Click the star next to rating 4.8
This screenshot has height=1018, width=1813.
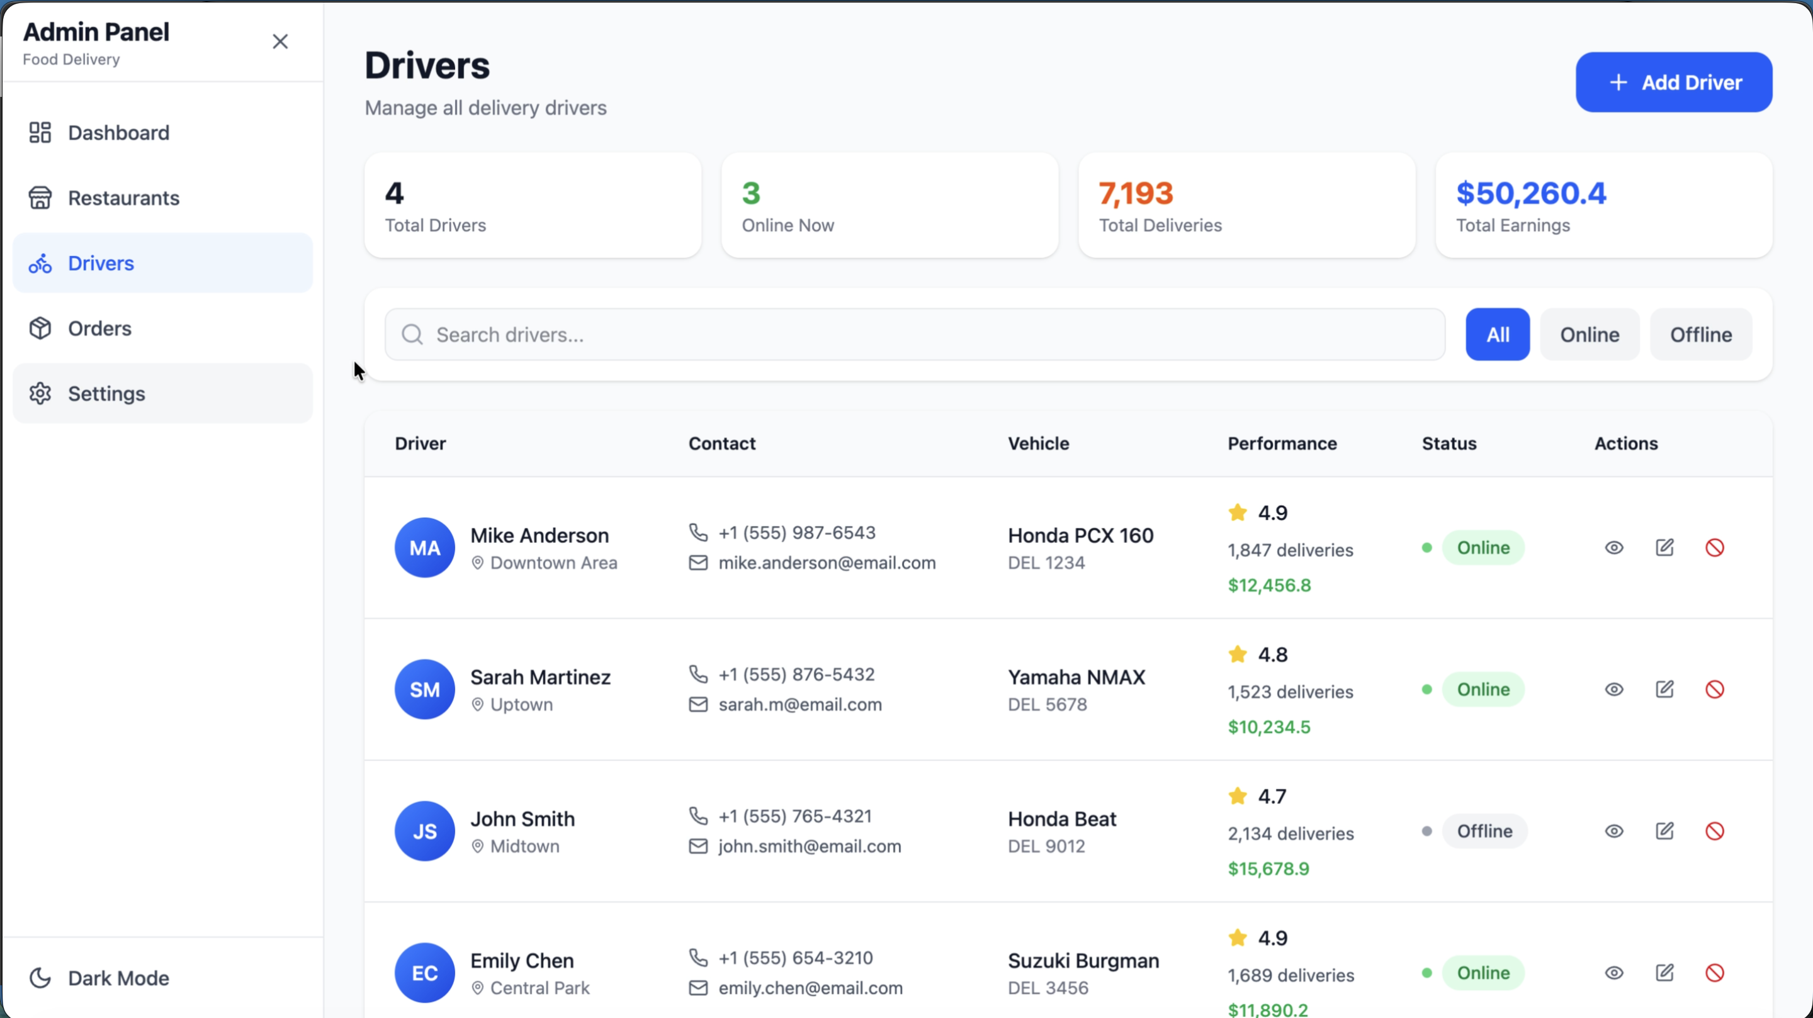click(1237, 654)
